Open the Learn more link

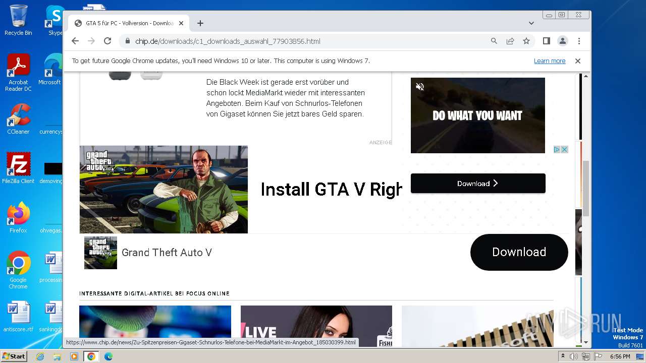tap(550, 61)
